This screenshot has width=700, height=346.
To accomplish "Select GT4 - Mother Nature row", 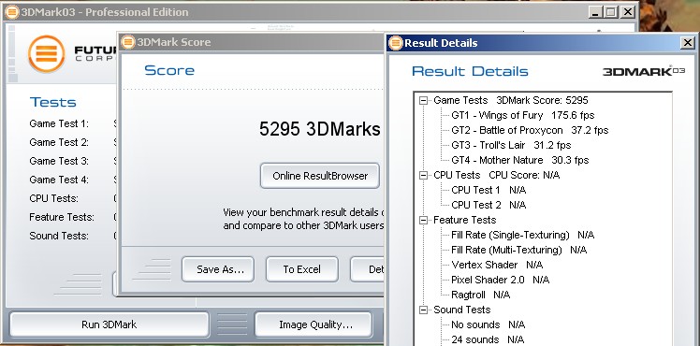I will pyautogui.click(x=520, y=160).
